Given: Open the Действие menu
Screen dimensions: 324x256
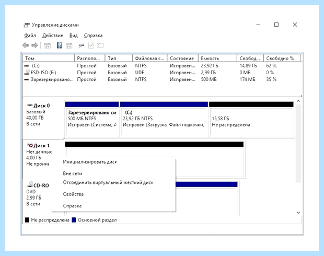Looking at the screenshot, I should [x=53, y=36].
